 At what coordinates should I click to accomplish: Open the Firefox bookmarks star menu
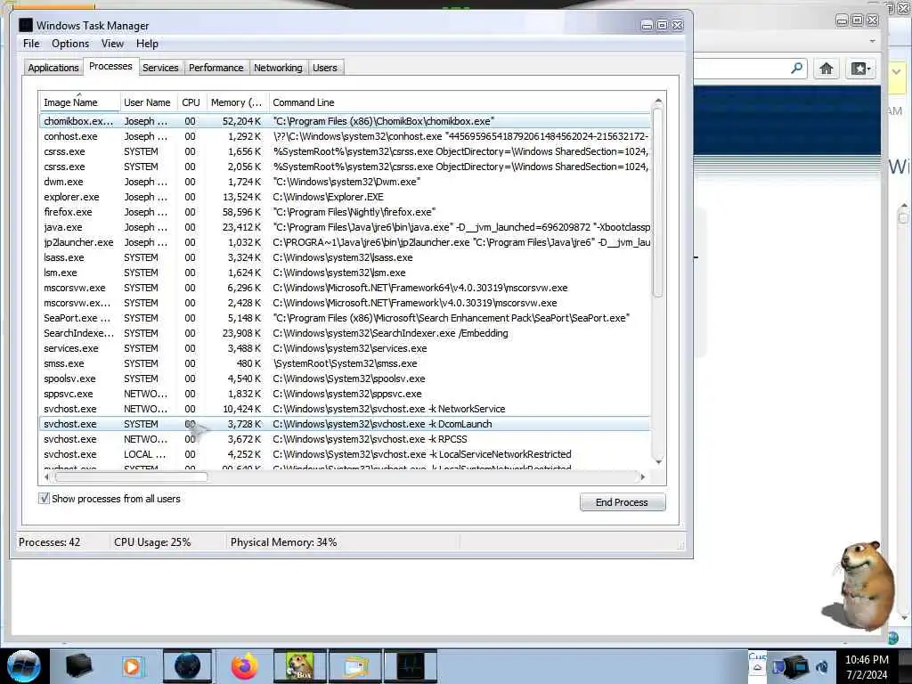860,69
